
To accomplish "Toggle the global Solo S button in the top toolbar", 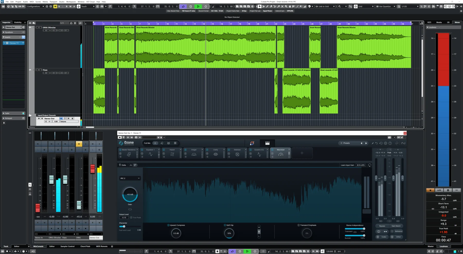I will click(59, 6).
